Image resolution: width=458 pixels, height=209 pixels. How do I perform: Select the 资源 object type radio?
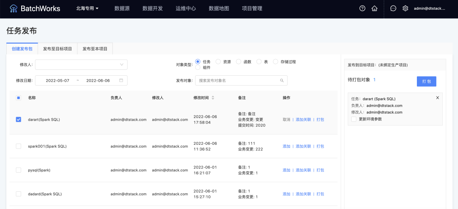218,62
